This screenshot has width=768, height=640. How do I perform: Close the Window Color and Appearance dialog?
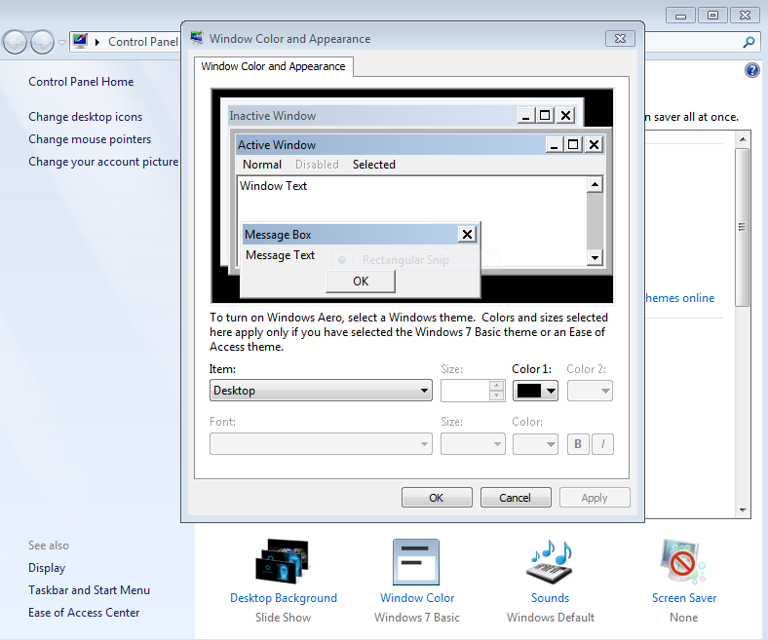point(620,38)
